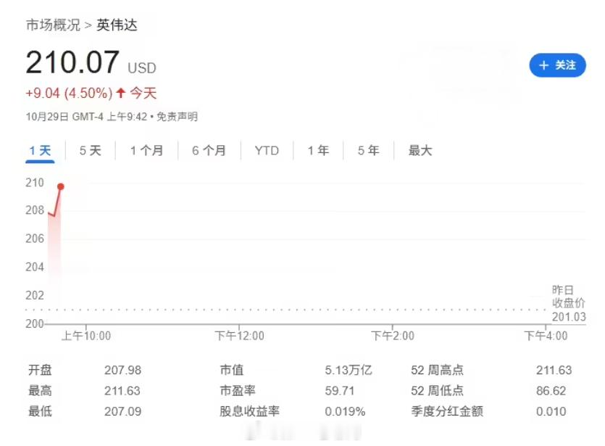Select the 最大 chart range tab
This screenshot has width=605, height=446.
[x=420, y=151]
